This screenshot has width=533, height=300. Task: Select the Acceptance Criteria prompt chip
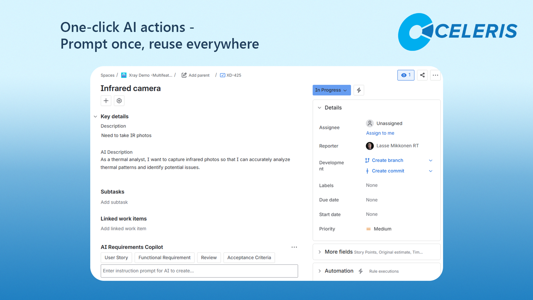[249, 257]
